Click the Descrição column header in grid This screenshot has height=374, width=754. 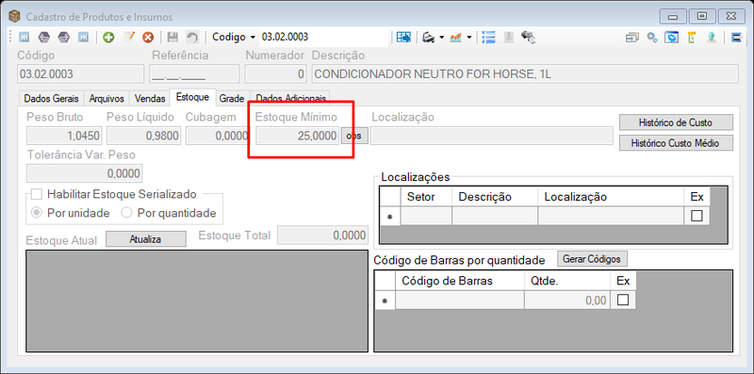coord(495,197)
